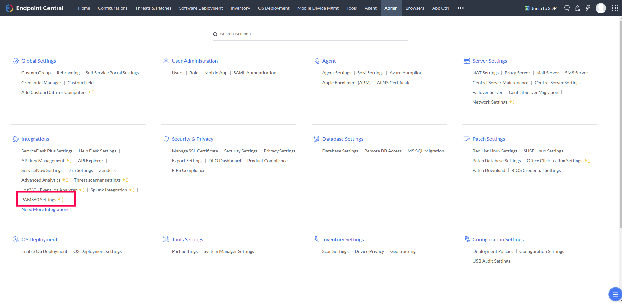
Task: Open the user profile avatar
Action: pos(601,8)
